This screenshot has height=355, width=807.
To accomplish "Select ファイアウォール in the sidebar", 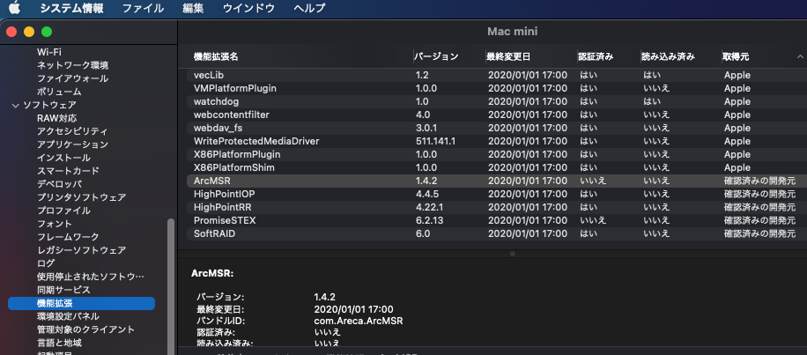I will pyautogui.click(x=72, y=78).
